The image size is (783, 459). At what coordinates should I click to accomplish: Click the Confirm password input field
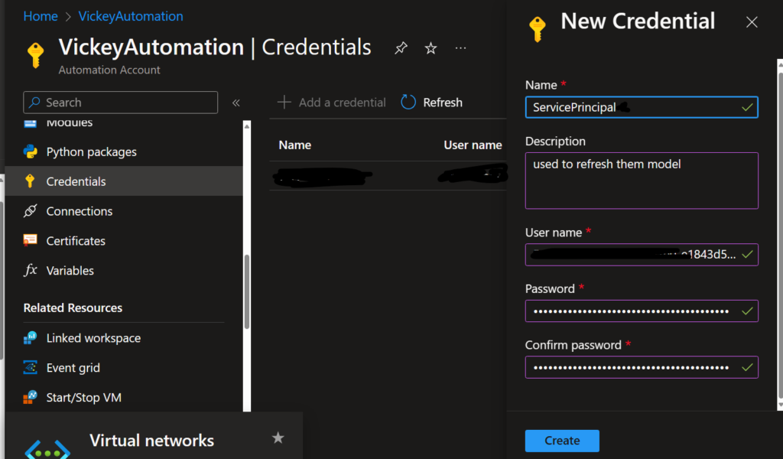tap(642, 367)
